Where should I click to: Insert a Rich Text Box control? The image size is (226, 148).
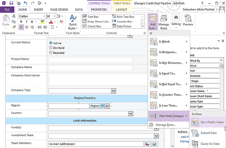(x=123, y=17)
